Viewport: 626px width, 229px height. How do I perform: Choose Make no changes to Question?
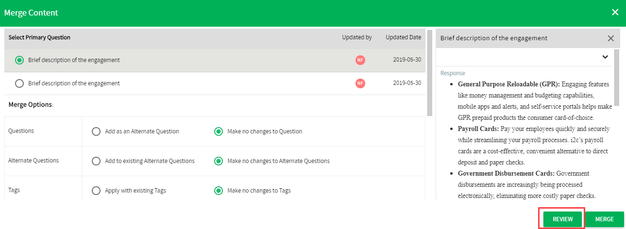click(x=219, y=131)
